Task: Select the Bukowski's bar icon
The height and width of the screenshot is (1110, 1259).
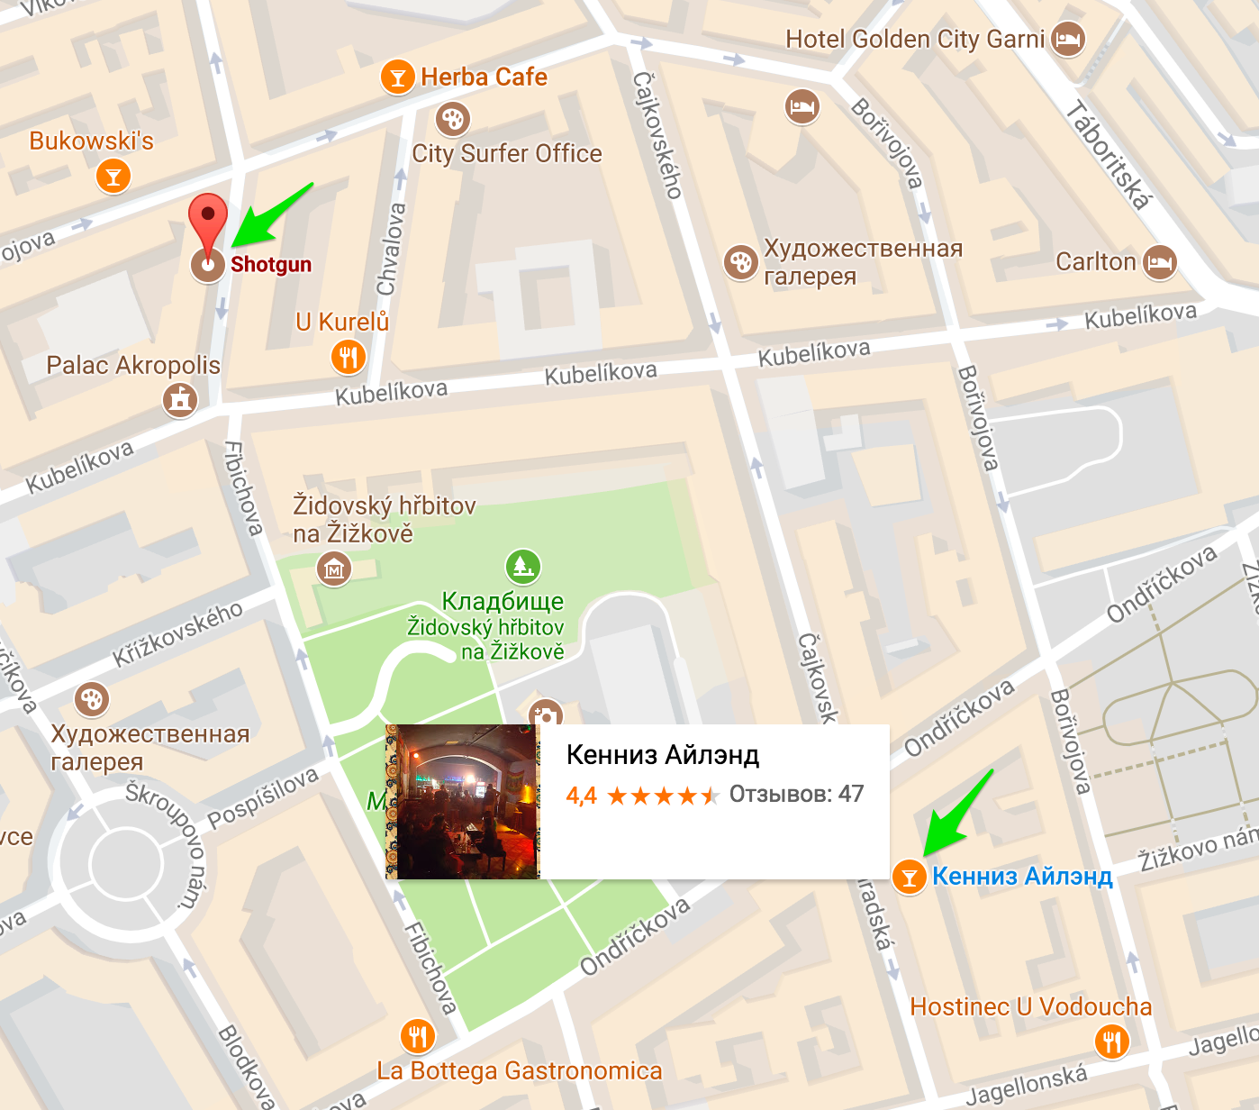Action: (x=113, y=176)
